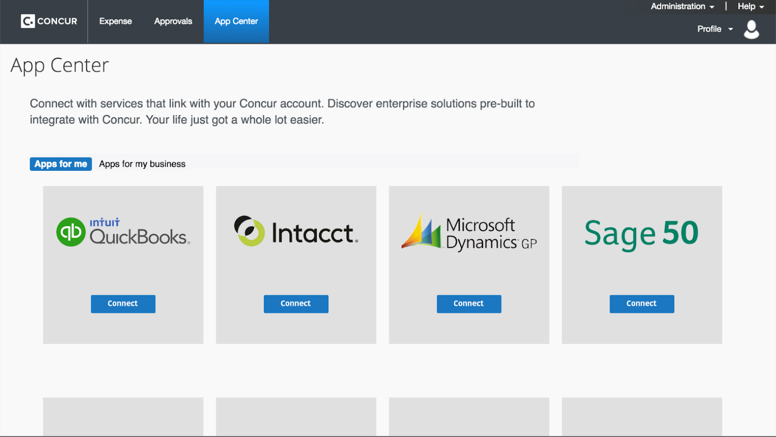This screenshot has width=776, height=437.
Task: Open the user profile avatar icon
Action: pos(751,29)
